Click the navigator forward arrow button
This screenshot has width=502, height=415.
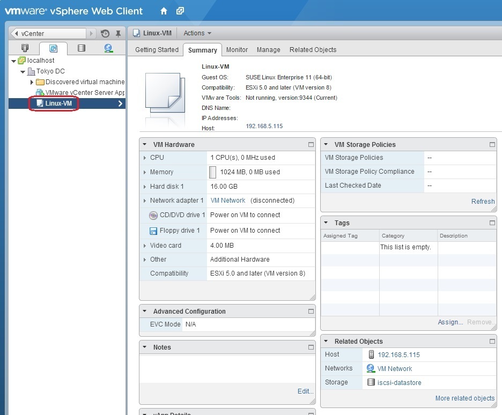tap(91, 34)
